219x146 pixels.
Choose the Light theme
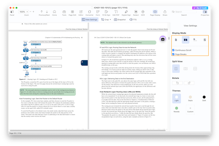pyautogui.click(x=176, y=98)
